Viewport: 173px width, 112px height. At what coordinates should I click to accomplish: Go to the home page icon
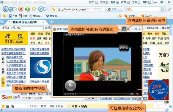34,9
